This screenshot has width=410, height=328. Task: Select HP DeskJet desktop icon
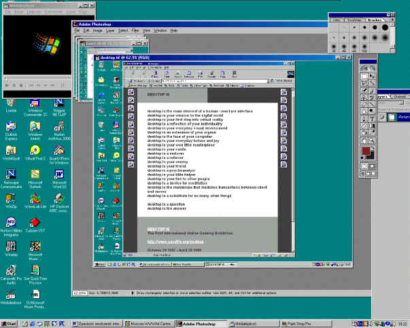tap(59, 203)
